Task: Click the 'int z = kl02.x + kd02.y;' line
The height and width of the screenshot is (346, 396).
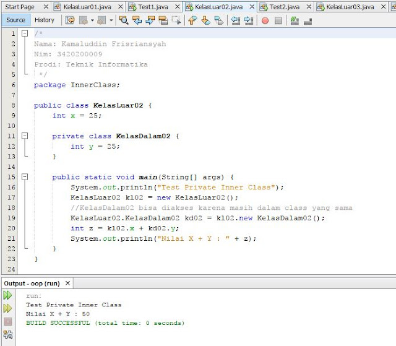Action: tap(125, 228)
